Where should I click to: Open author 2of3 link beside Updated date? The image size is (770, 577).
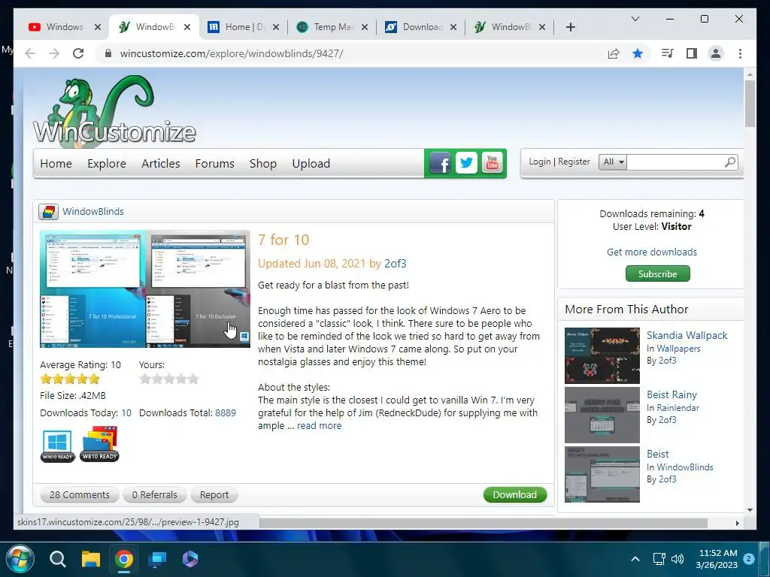coord(396,264)
